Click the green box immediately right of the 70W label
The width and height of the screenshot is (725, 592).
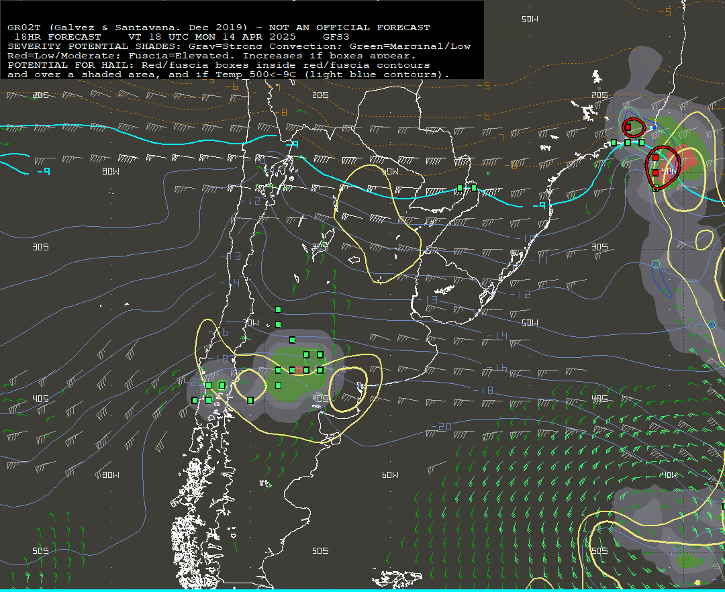[x=278, y=324]
